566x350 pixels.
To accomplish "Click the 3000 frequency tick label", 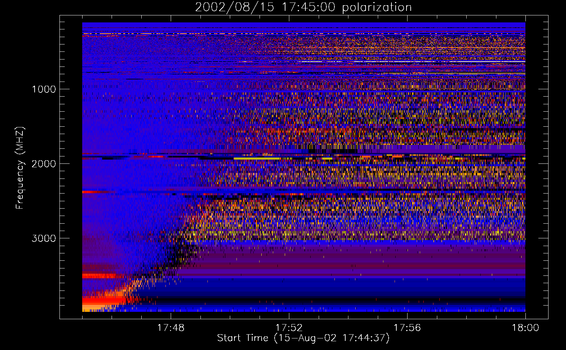I will 44,238.
